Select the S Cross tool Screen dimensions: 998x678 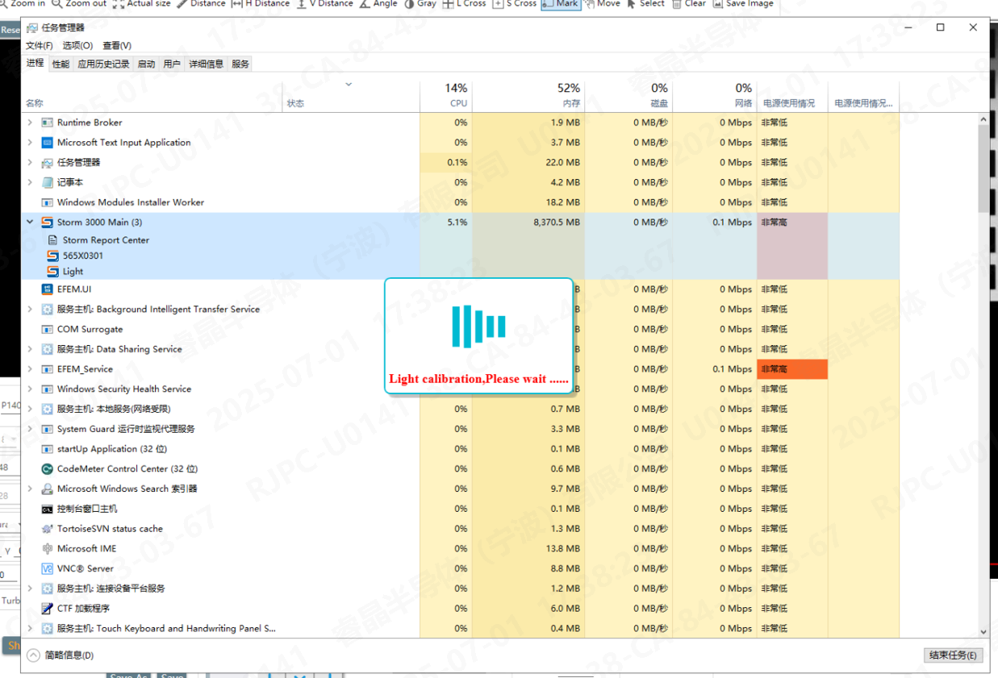(x=515, y=3)
